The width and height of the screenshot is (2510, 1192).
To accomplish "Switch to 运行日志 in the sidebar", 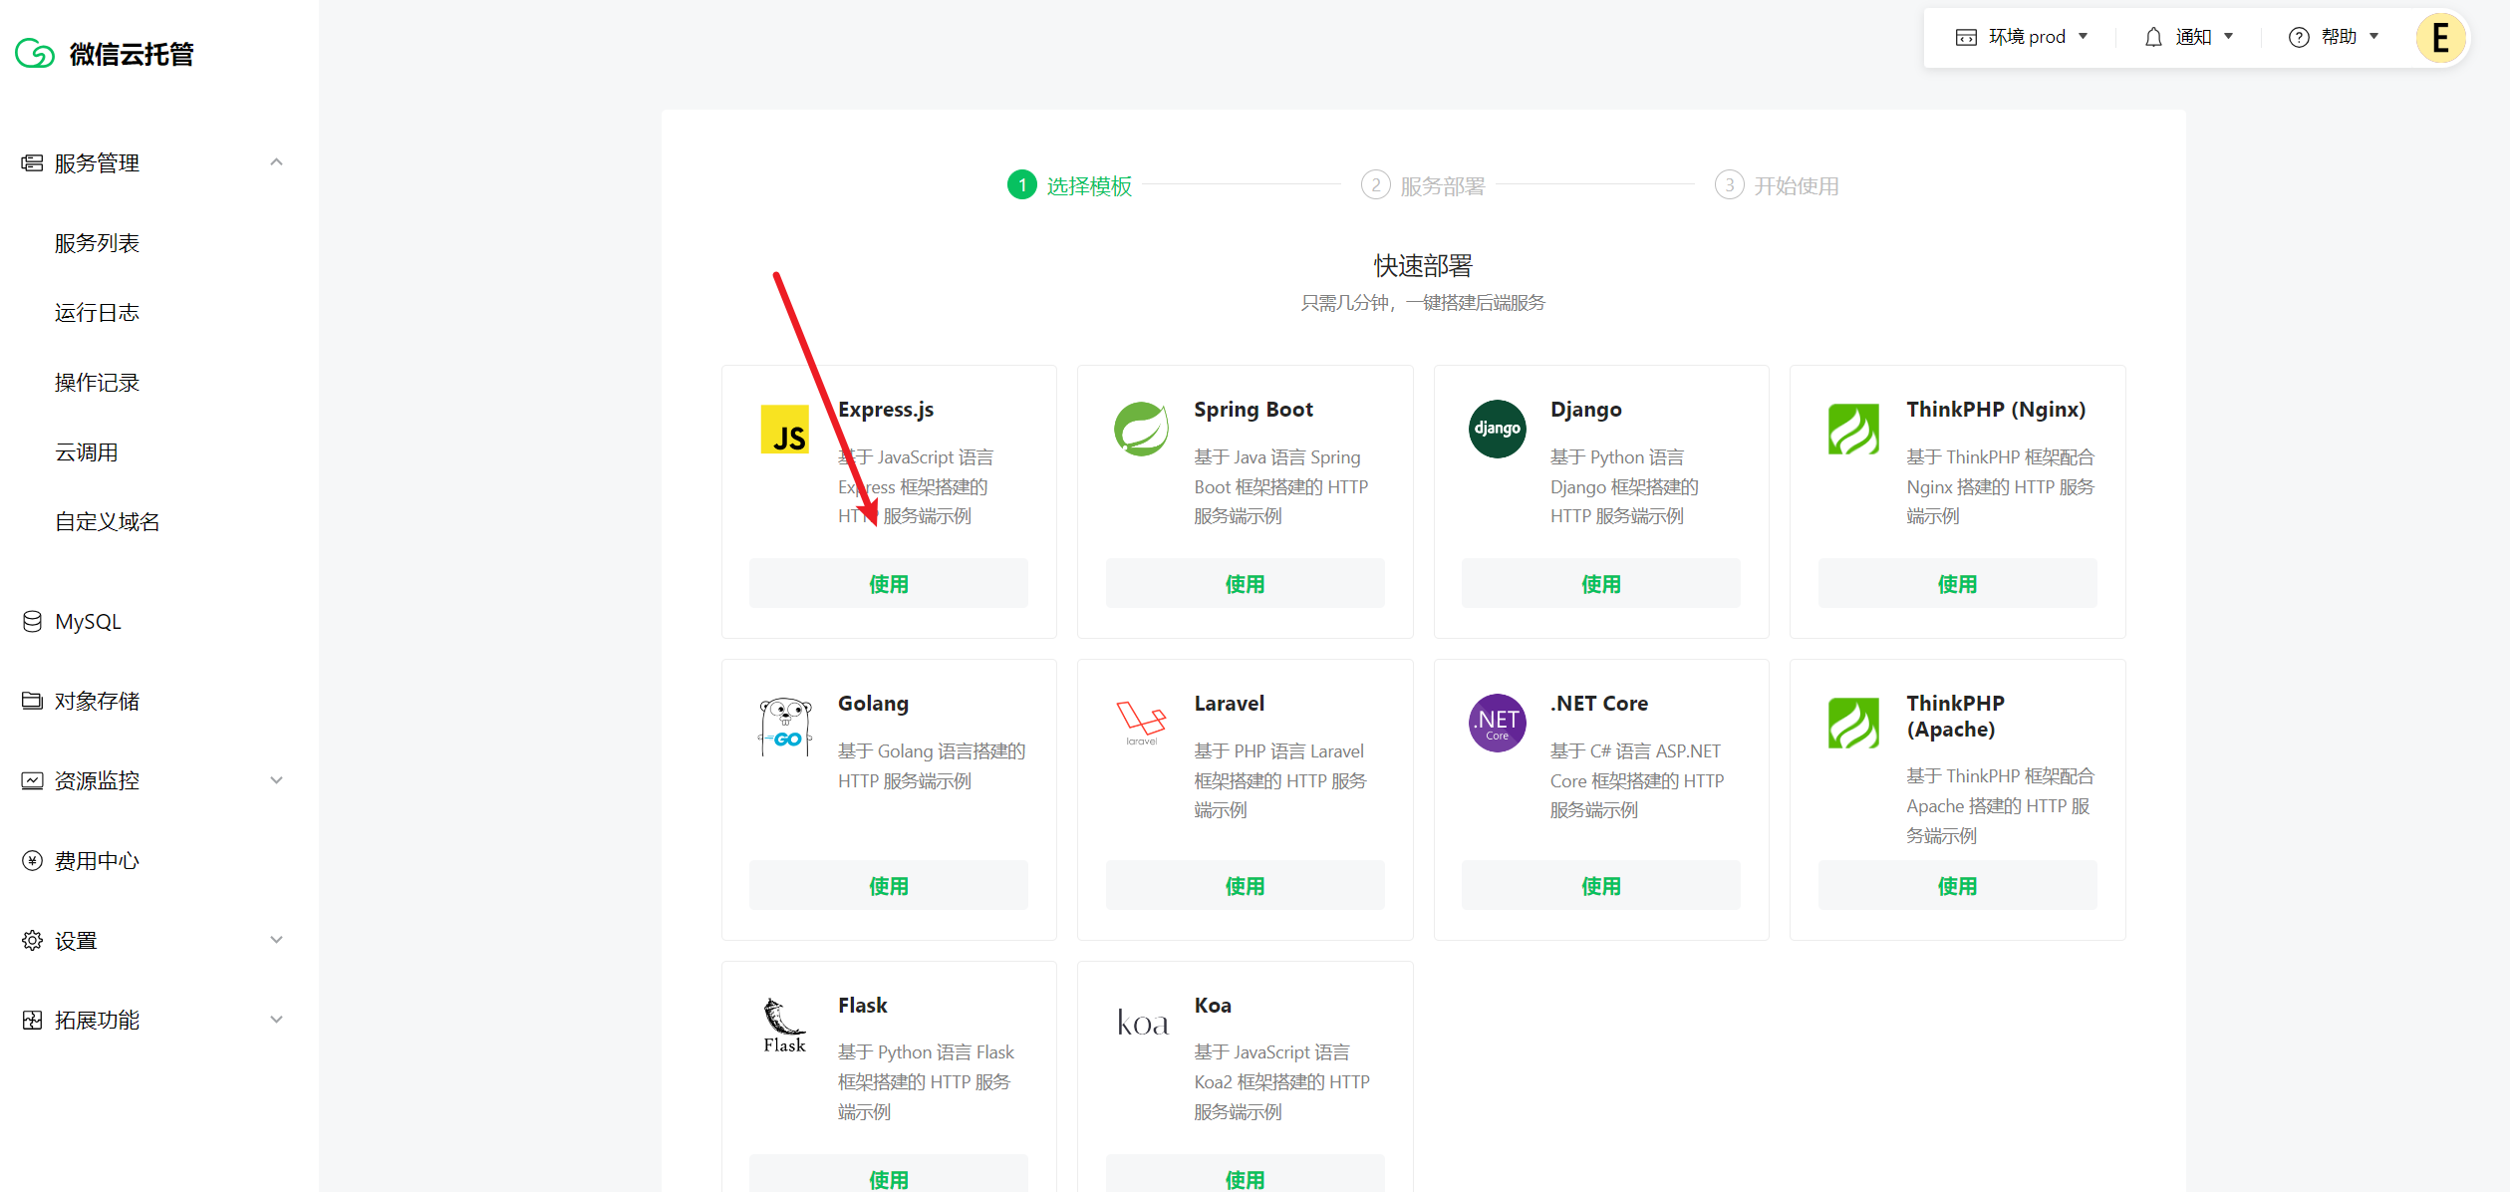I will (x=97, y=312).
